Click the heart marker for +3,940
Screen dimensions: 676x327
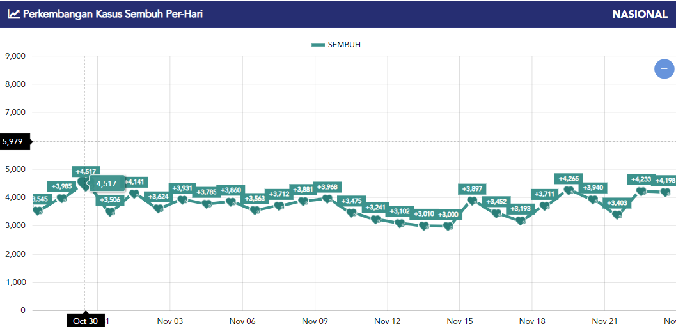(x=593, y=200)
